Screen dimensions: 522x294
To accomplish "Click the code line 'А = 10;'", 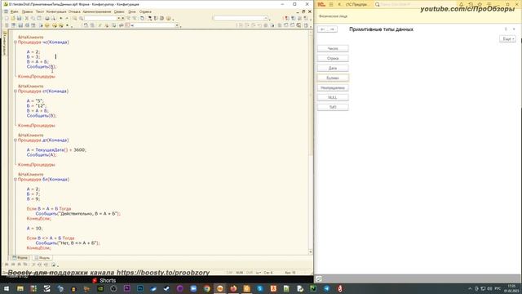I will [x=34, y=229].
